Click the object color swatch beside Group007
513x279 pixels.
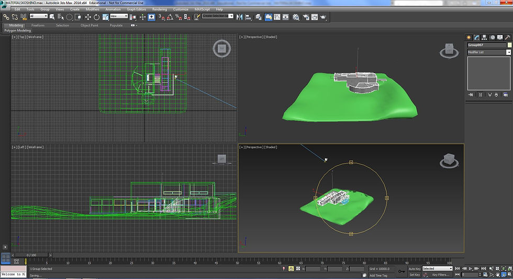coord(510,45)
